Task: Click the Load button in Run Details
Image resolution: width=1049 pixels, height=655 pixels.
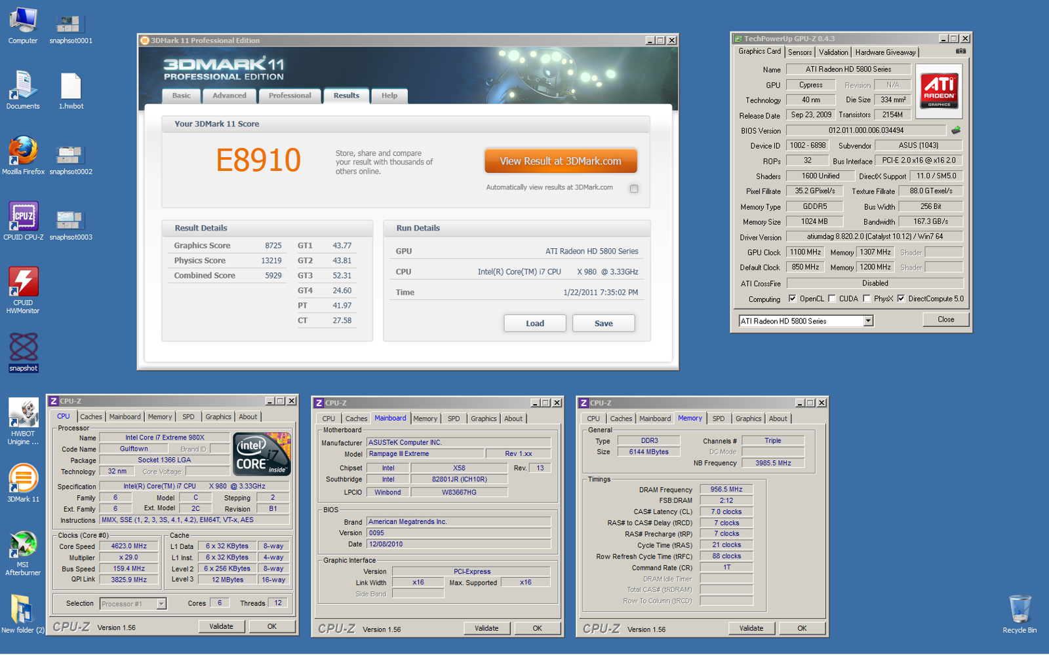Action: (535, 324)
